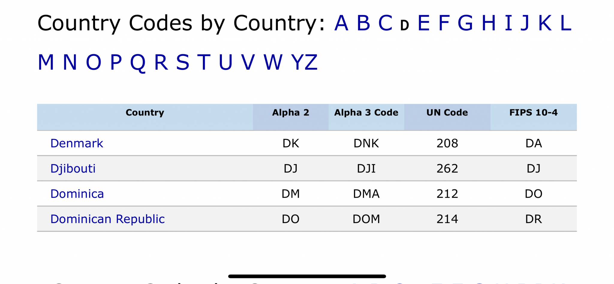614x284 pixels.
Task: Open the Djibouti country link
Action: [x=73, y=169]
